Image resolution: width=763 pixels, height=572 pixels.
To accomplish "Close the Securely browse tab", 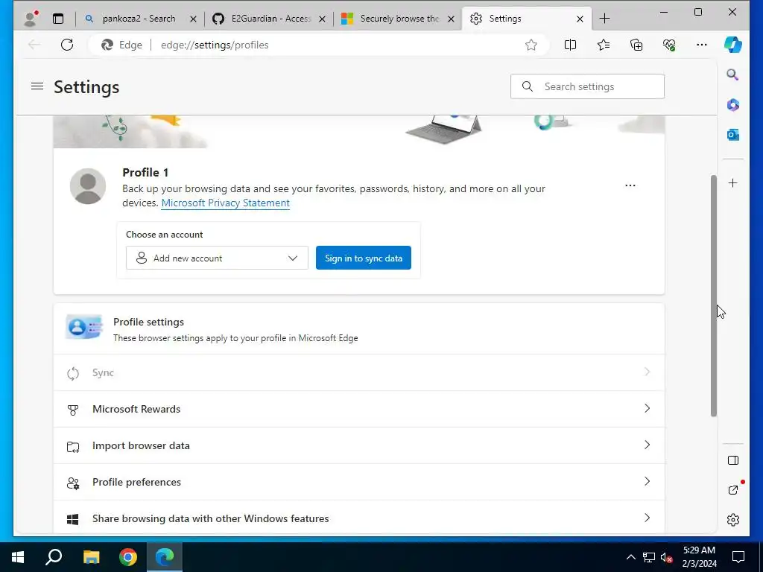I will tap(451, 19).
